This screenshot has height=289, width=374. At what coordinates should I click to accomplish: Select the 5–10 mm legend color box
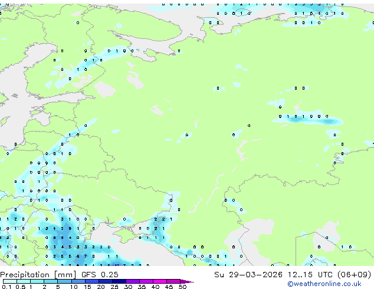point(64,281)
